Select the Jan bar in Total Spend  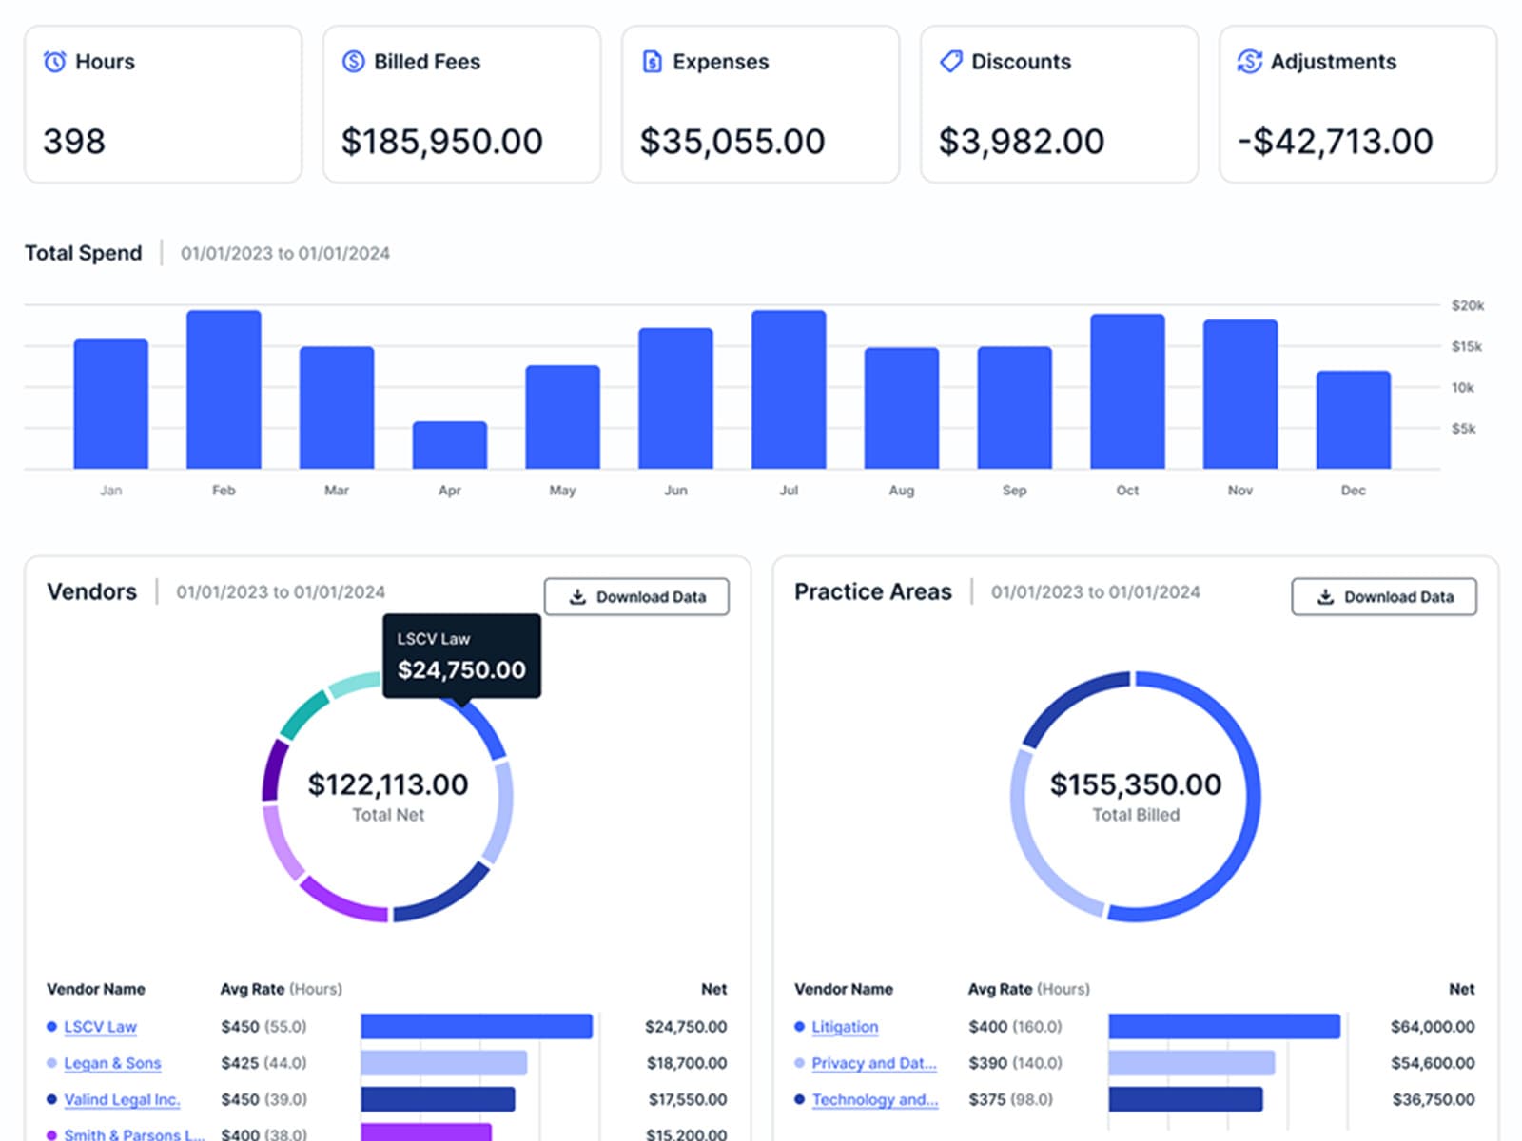(x=111, y=404)
